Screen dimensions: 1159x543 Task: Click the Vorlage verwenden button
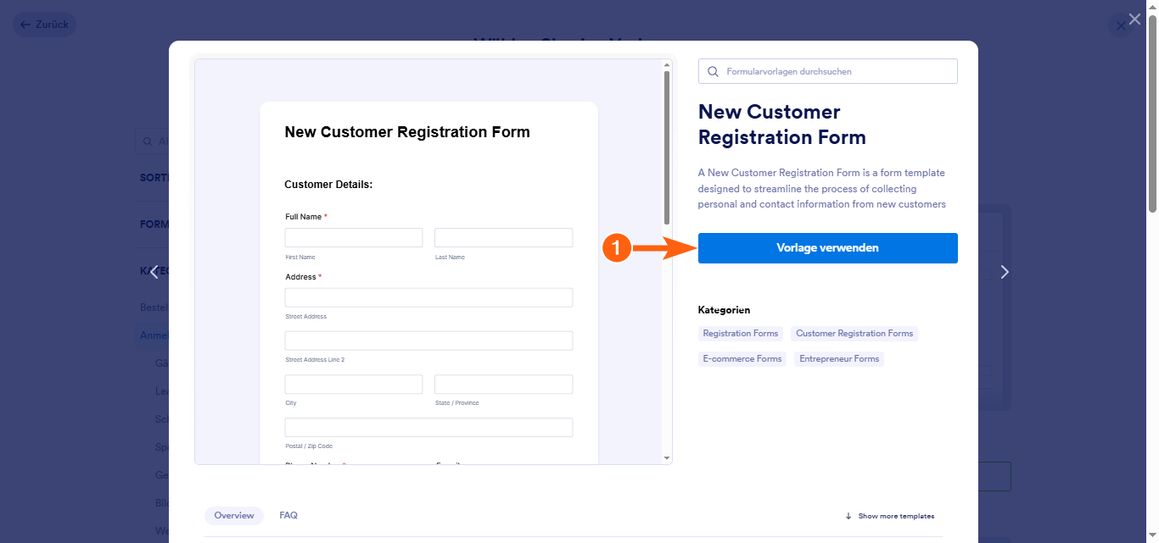[827, 248]
